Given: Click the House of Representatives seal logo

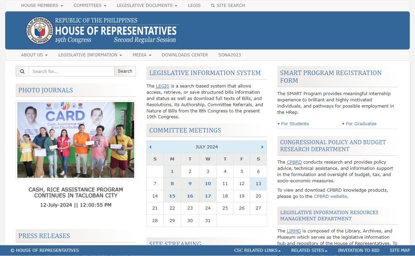Looking at the screenshot, I should tap(40, 30).
